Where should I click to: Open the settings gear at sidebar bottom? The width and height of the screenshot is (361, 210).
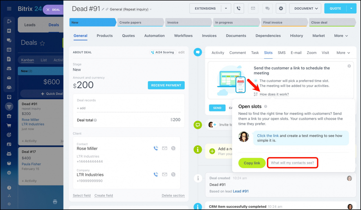pyautogui.click(x=9, y=204)
